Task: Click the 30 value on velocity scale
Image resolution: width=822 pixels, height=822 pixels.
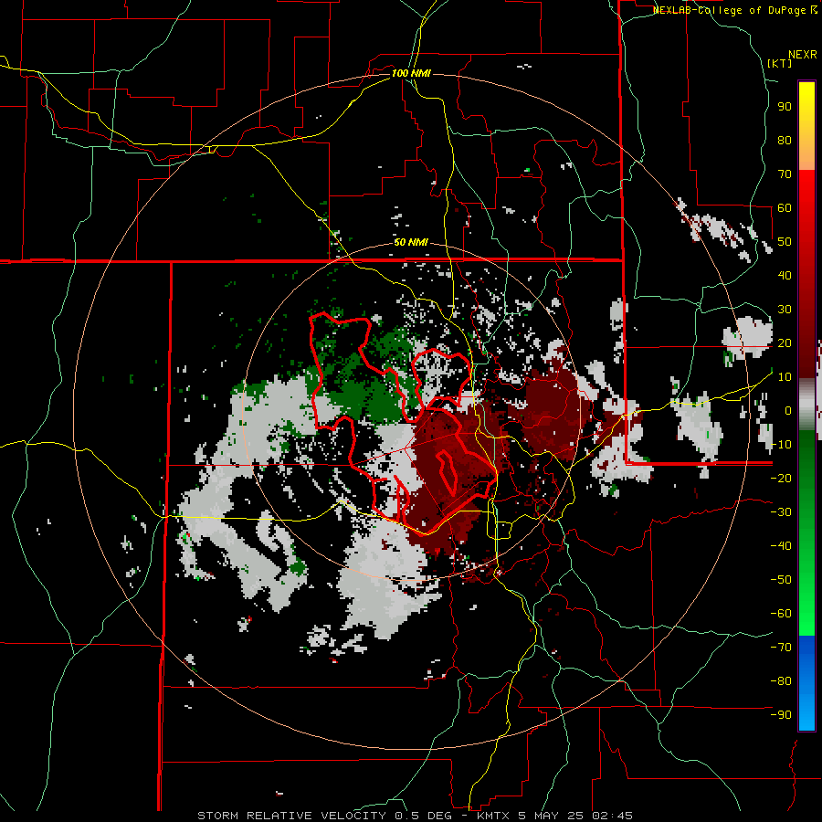Action: point(785,310)
